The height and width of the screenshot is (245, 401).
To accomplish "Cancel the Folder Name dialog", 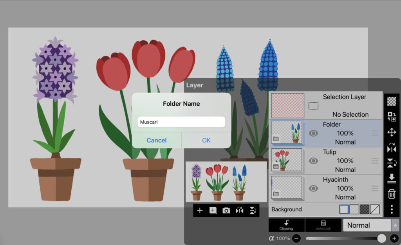I will [157, 140].
